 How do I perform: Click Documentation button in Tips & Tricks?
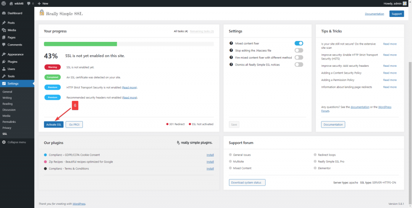tap(333, 124)
